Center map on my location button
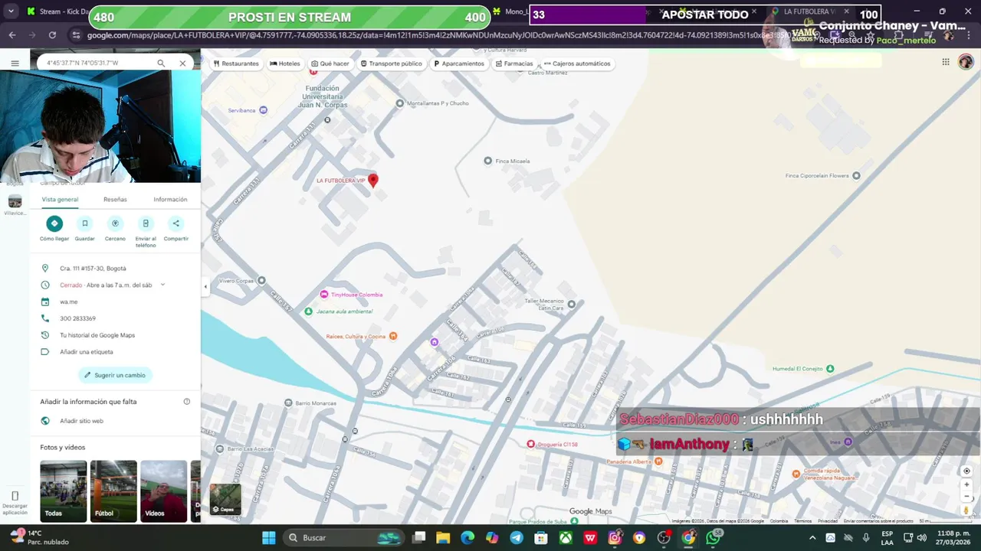The image size is (981, 551). point(966,471)
